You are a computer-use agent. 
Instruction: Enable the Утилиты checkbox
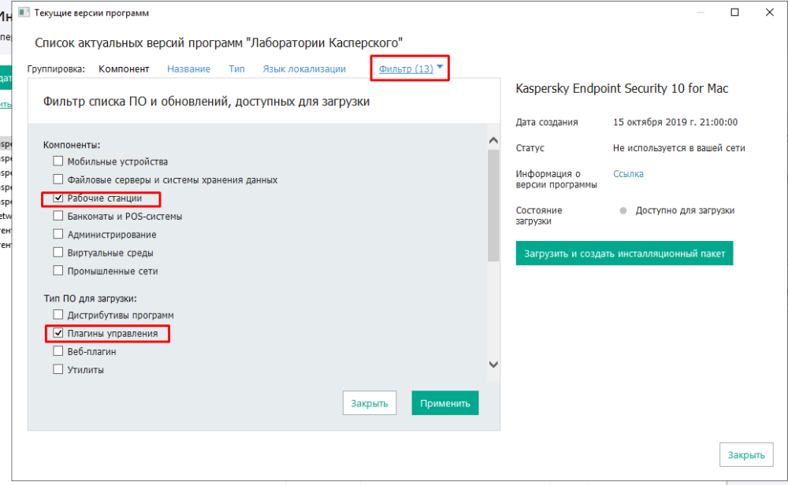click(58, 369)
